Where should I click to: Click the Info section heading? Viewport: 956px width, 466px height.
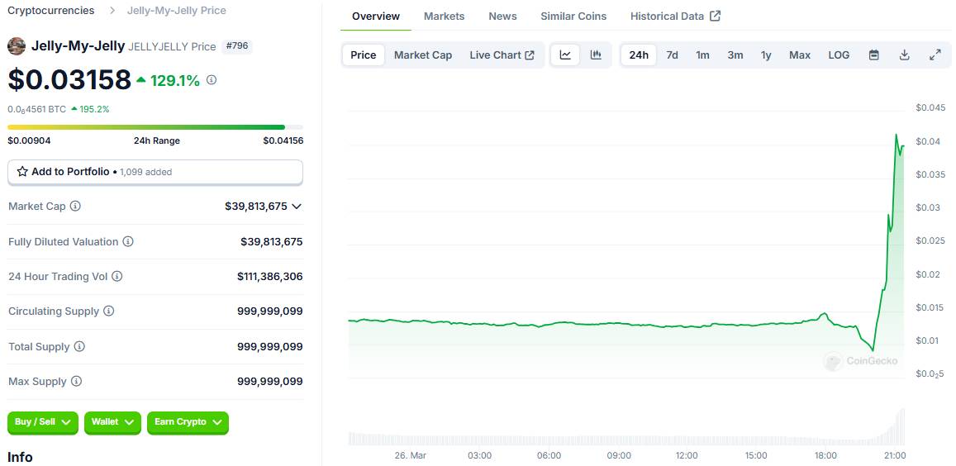point(20,457)
